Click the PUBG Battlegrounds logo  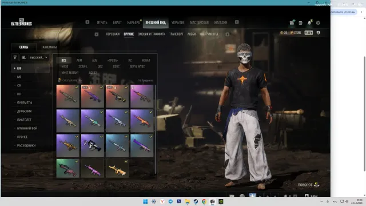click(x=22, y=22)
